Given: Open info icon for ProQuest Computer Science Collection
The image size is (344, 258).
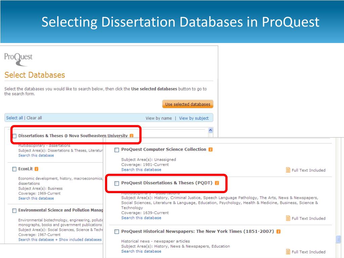Looking at the screenshot, I should tap(210, 149).
